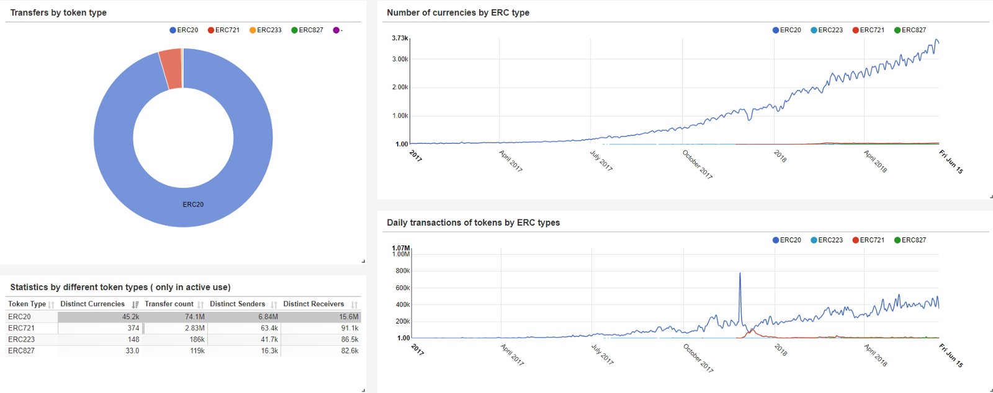Image resolution: width=993 pixels, height=393 pixels.
Task: Click resize handle of statistics table panel
Action: [363, 390]
